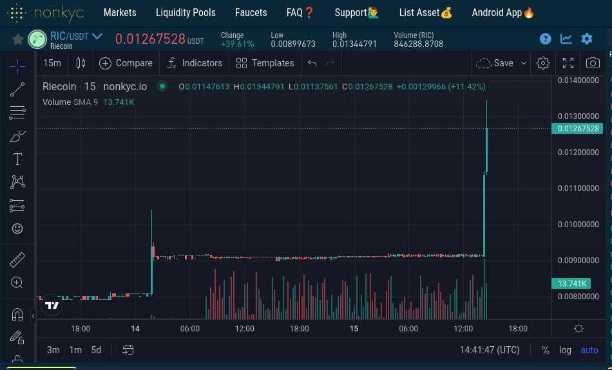Select the ruler measure tool

coord(17,260)
